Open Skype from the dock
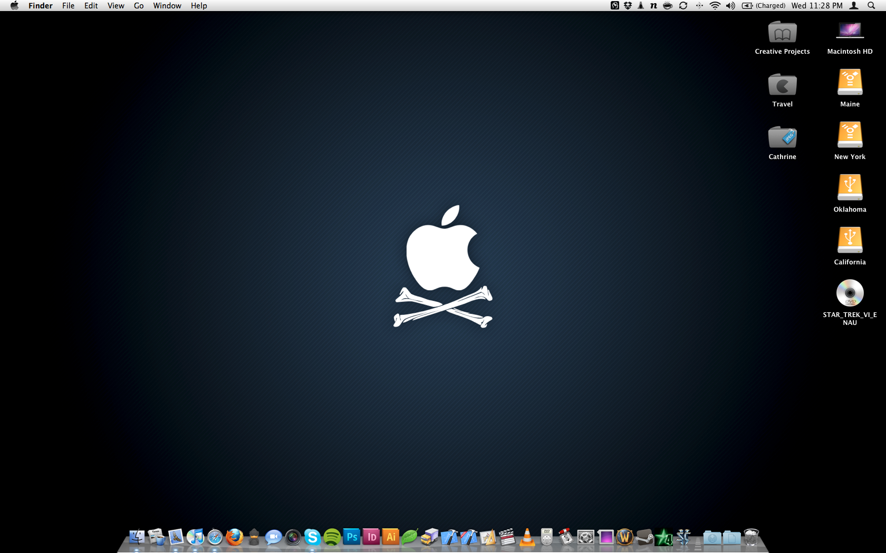Screen dimensions: 886x553 312,537
